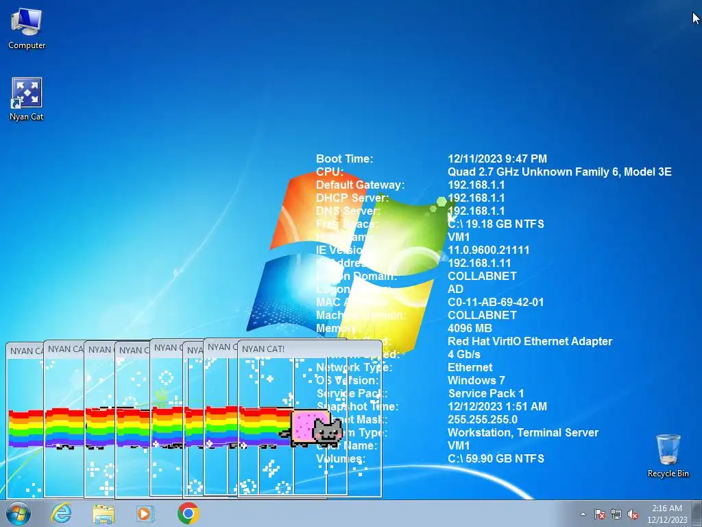
Task: Open the Action Center flag tray icon
Action: point(600,514)
